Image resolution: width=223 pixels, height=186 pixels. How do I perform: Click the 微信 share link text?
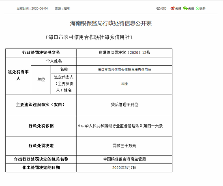click(191, 9)
